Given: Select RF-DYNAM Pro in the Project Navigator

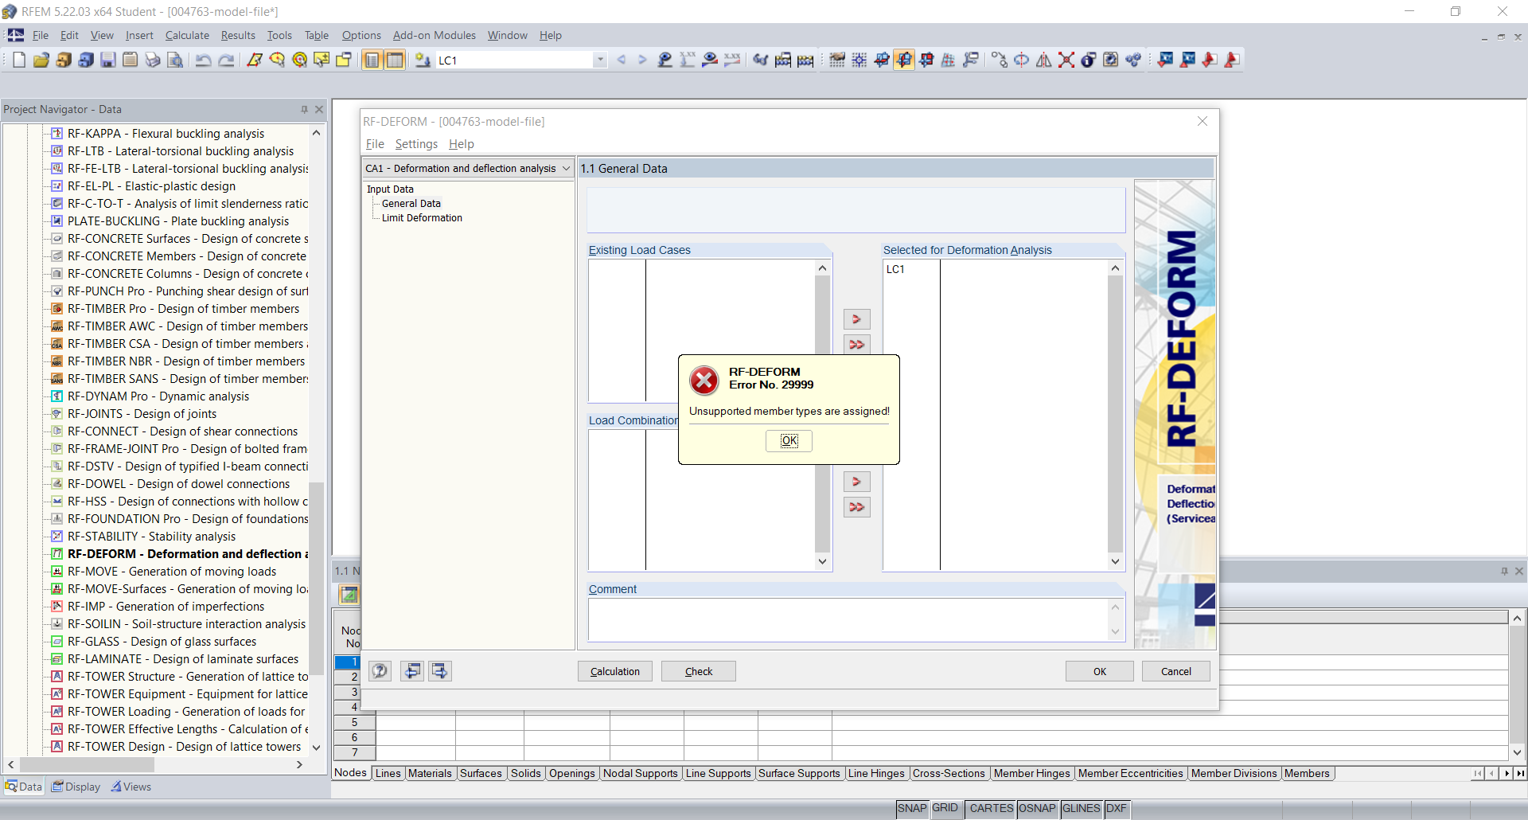Looking at the screenshot, I should (x=158, y=396).
